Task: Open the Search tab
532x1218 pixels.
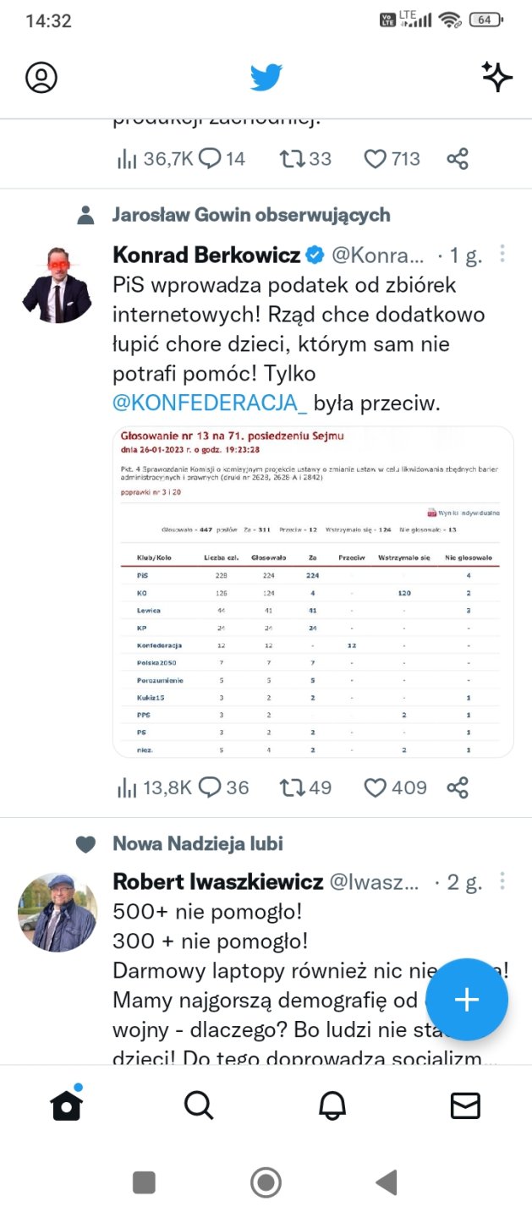Action: (x=199, y=1105)
